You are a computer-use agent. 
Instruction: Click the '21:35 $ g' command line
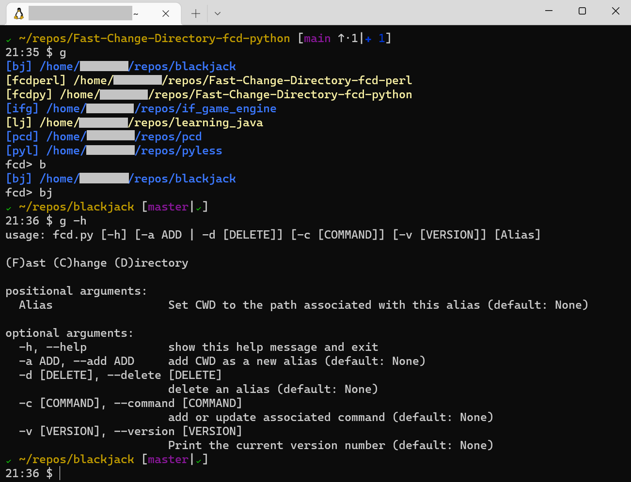point(36,52)
